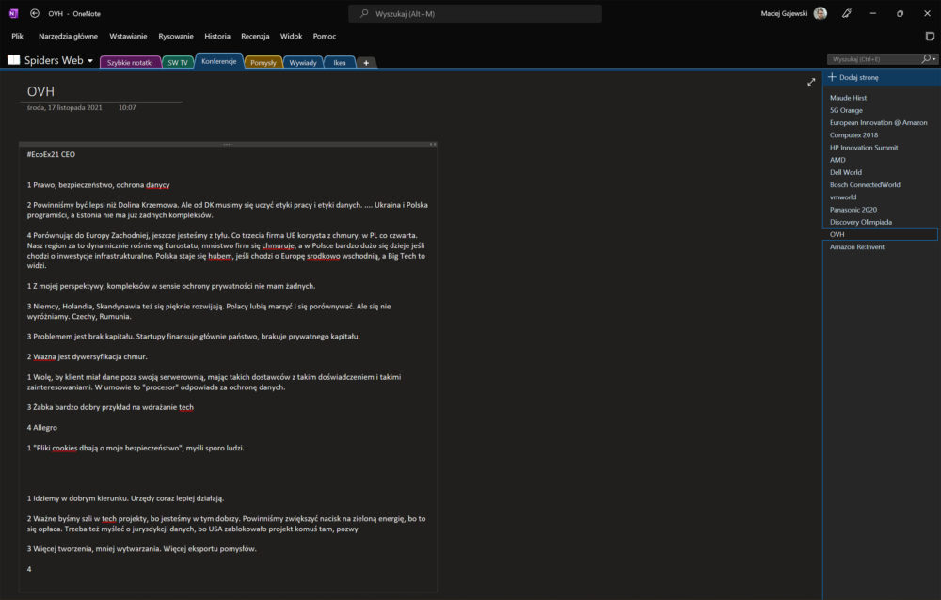941x600 pixels.
Task: Click line about Żabka bardzo dobry przykład
Action: (x=110, y=407)
